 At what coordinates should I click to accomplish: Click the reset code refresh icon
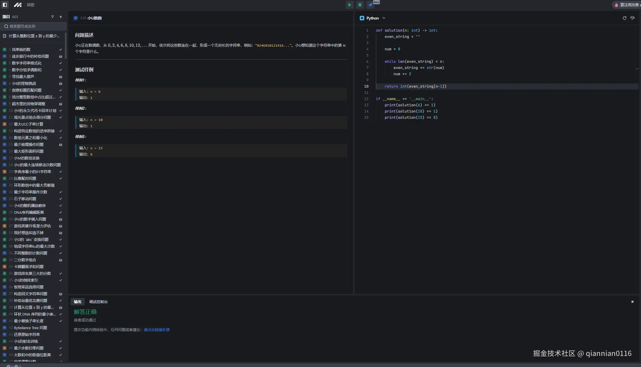tap(624, 18)
